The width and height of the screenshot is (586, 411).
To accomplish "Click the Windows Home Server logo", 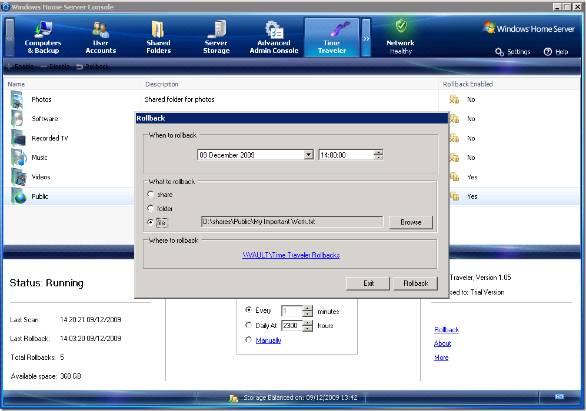I will [x=528, y=28].
